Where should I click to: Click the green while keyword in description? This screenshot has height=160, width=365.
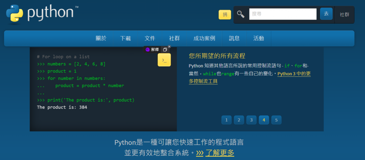tap(210, 74)
